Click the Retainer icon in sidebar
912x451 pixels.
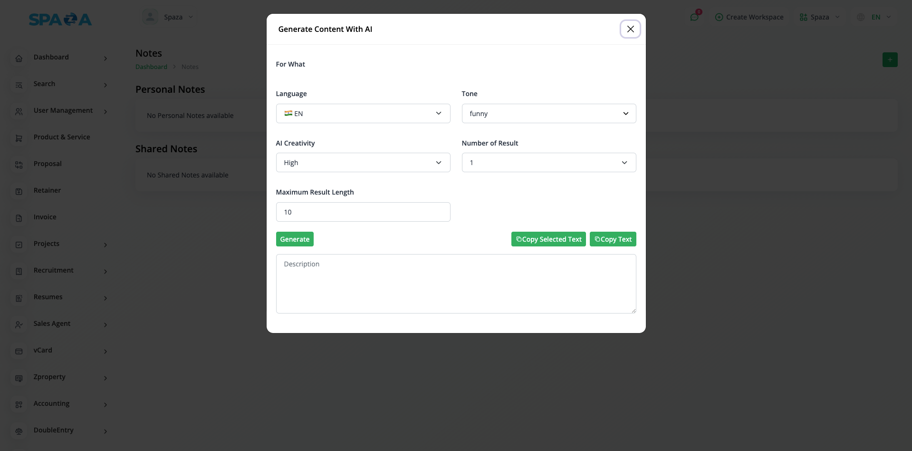click(x=19, y=192)
